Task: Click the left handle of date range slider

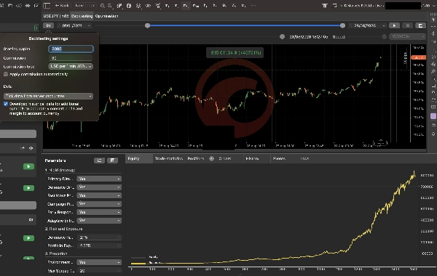Action: (x=147, y=25)
